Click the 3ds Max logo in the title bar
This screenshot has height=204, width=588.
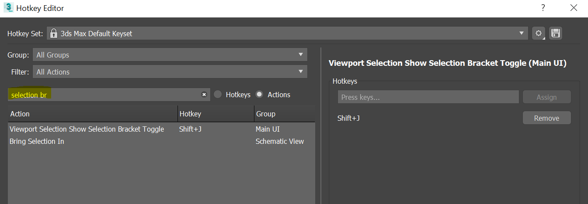point(8,8)
